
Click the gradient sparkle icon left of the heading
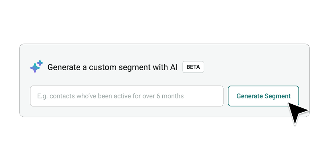[37, 66]
